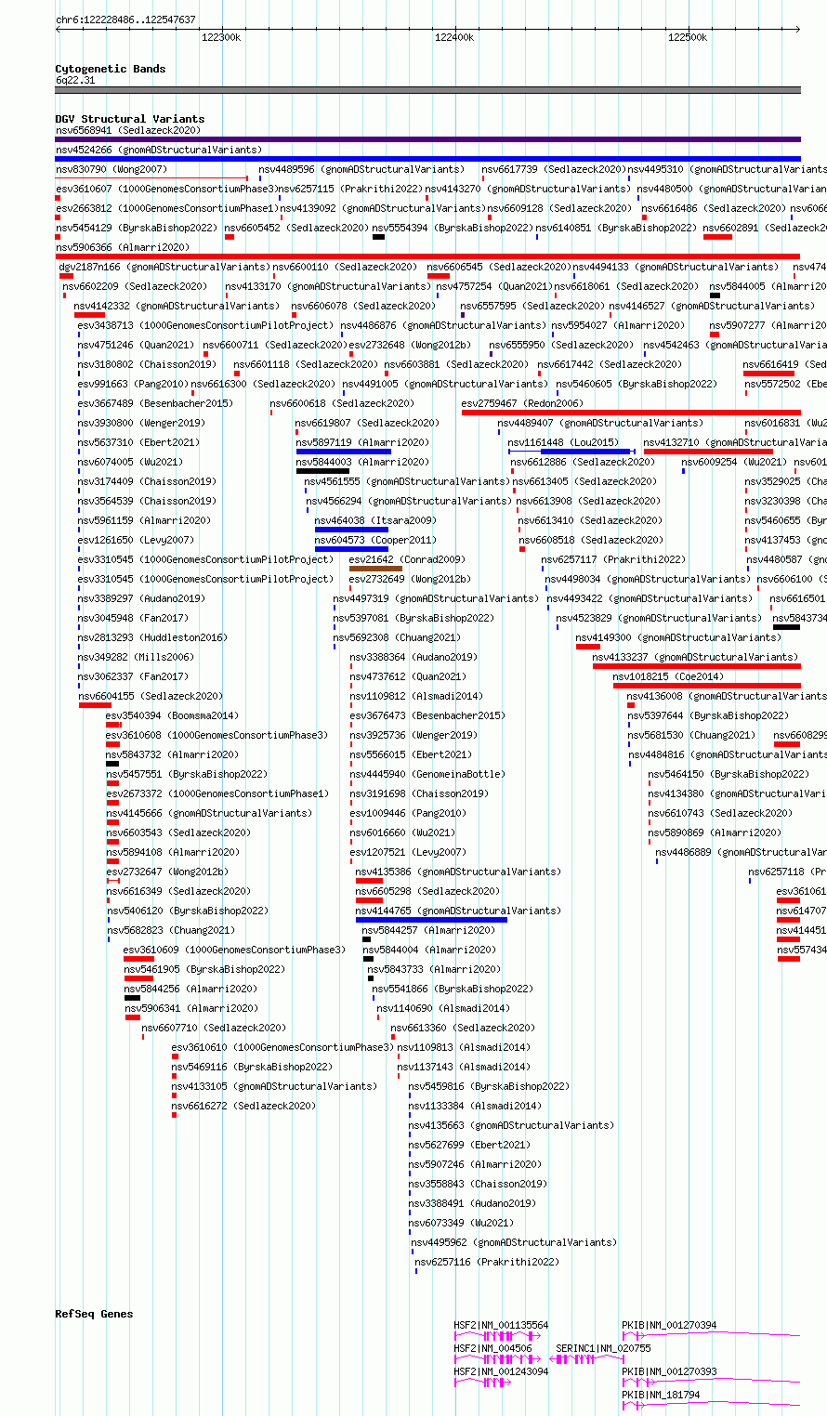The height and width of the screenshot is (1416, 827).
Task: Click the HSF2|NM_004506 transcript label
Action: click(492, 1348)
